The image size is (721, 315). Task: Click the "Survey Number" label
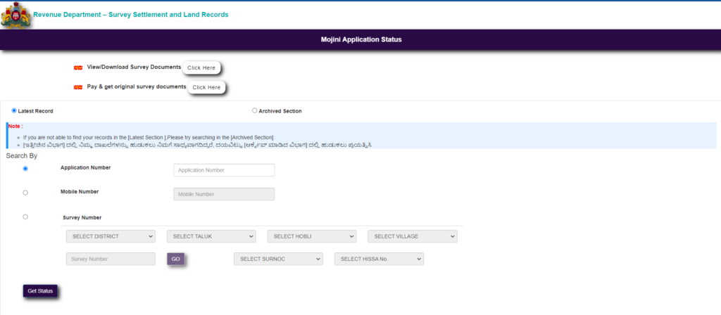coord(82,218)
